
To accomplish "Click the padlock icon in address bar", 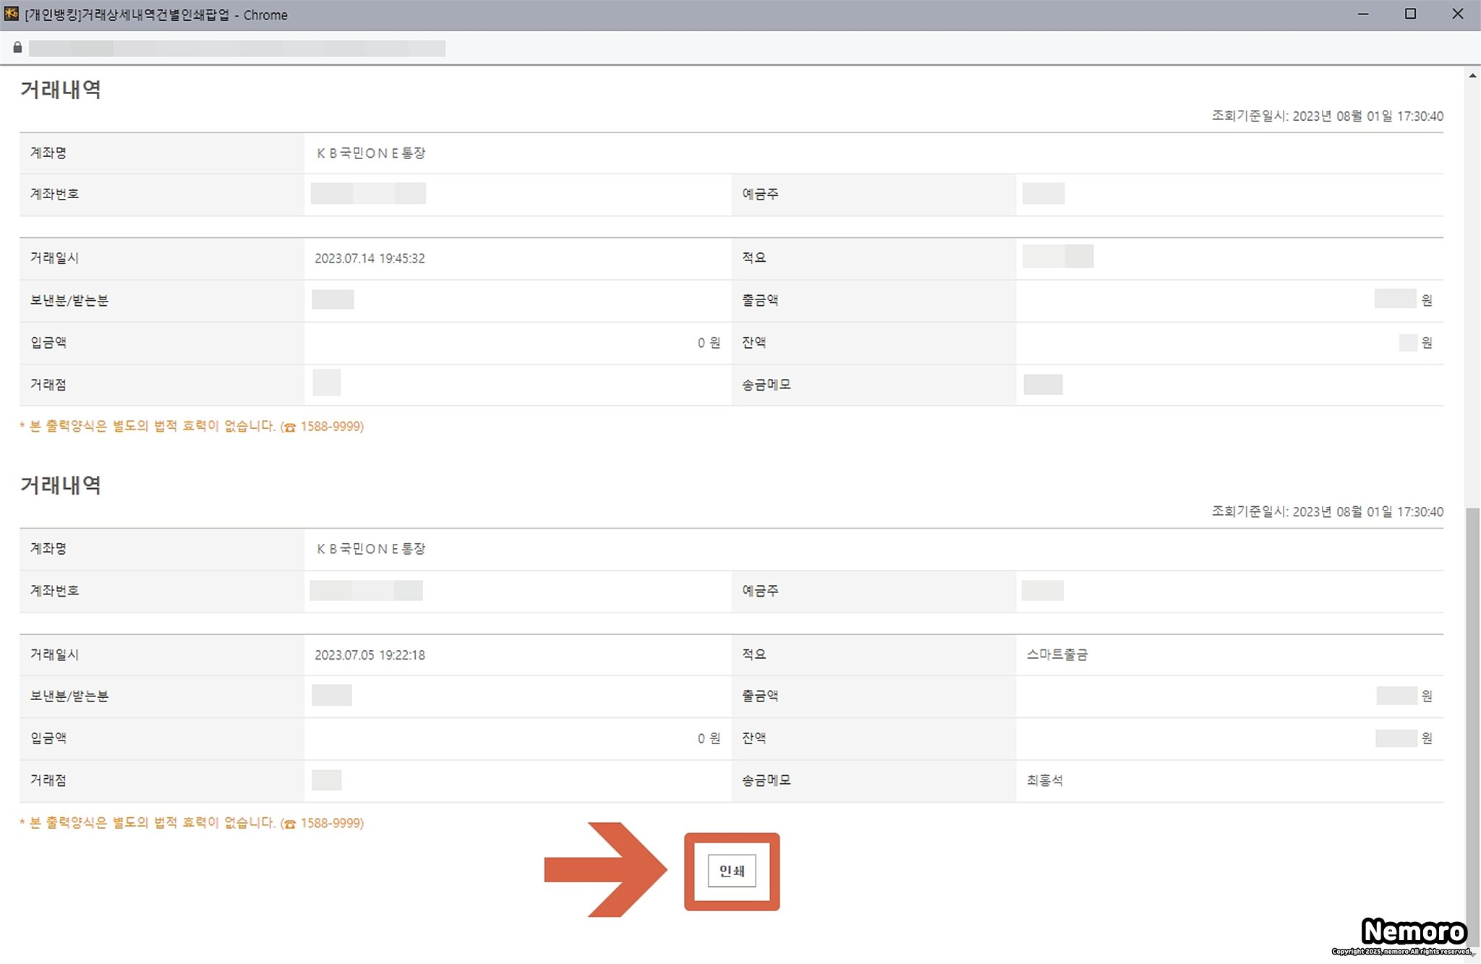I will pos(17,48).
